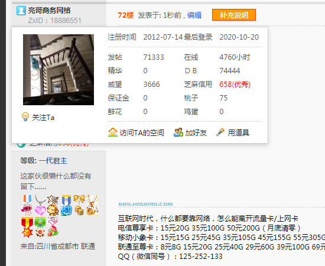Click the bbs.houdao.com signature watermark link
The width and height of the screenshot is (325, 266).
coord(145,204)
